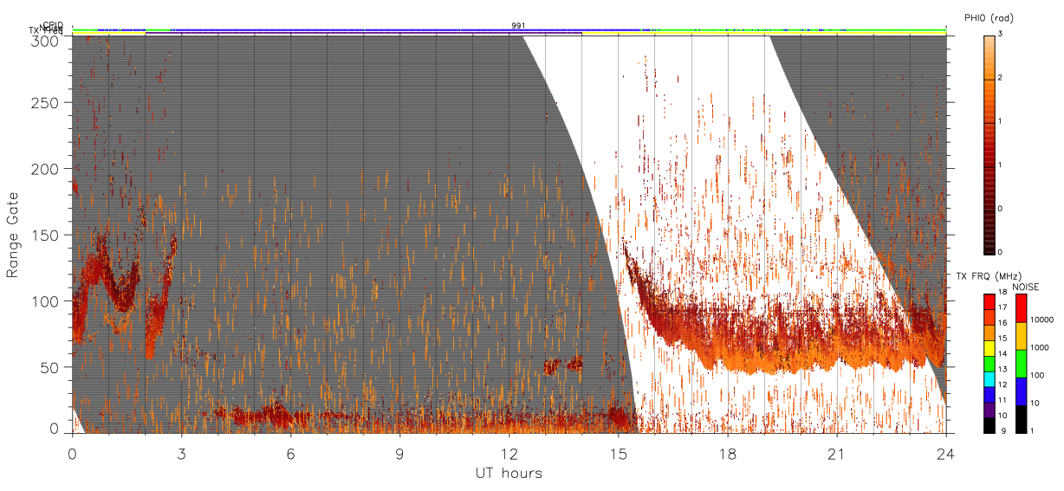Click the blue swatch in NOISE legend
1064x491 pixels.
[x=1021, y=391]
